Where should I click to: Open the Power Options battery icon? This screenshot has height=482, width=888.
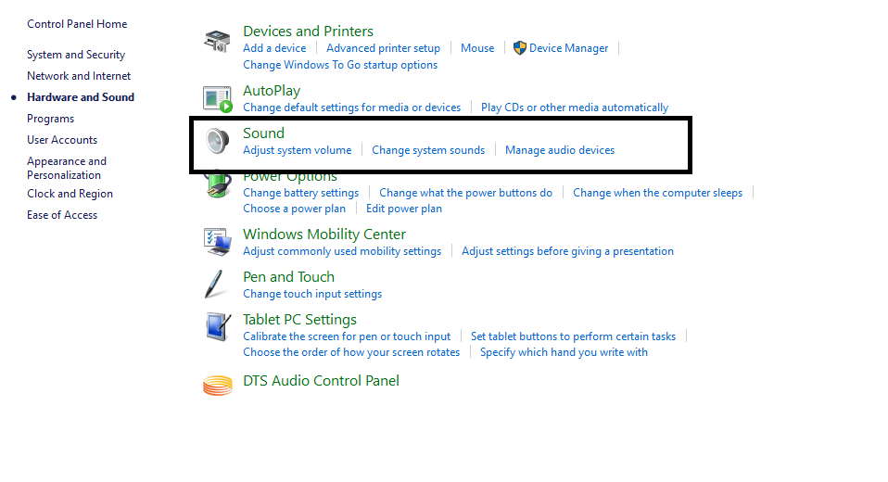[218, 185]
